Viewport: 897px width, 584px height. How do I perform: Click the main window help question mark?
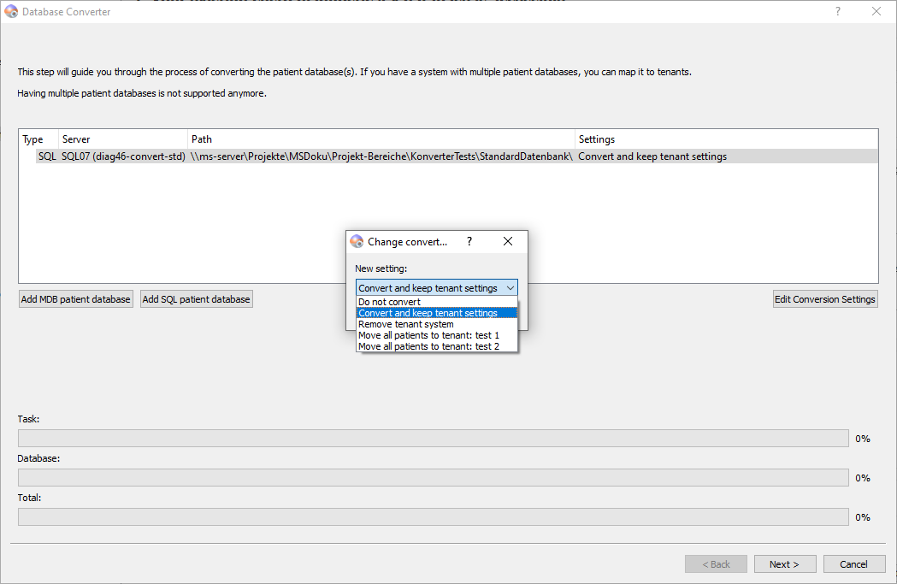coord(837,12)
